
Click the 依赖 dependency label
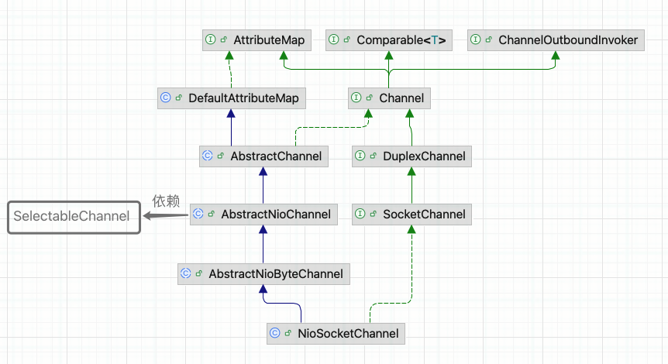[166, 201]
